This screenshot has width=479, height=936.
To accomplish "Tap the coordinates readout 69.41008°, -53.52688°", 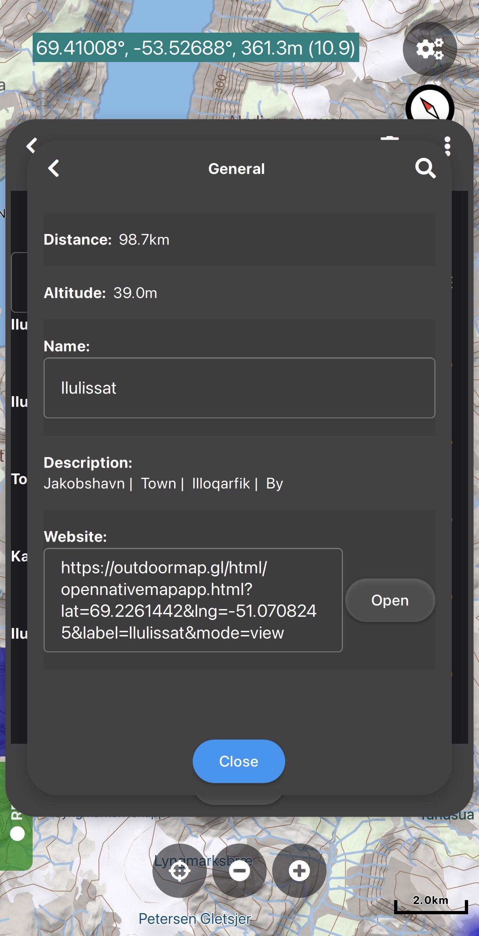I will (x=196, y=48).
